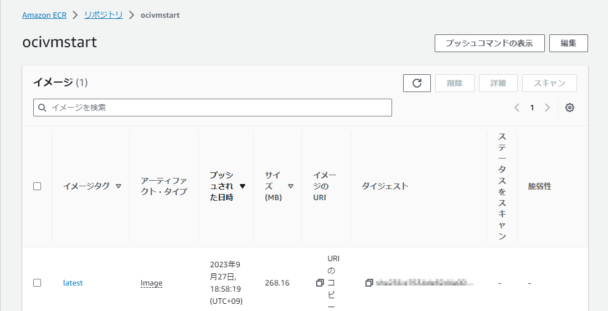
Task: Open リポジトリ breadcrumb link
Action: point(104,15)
